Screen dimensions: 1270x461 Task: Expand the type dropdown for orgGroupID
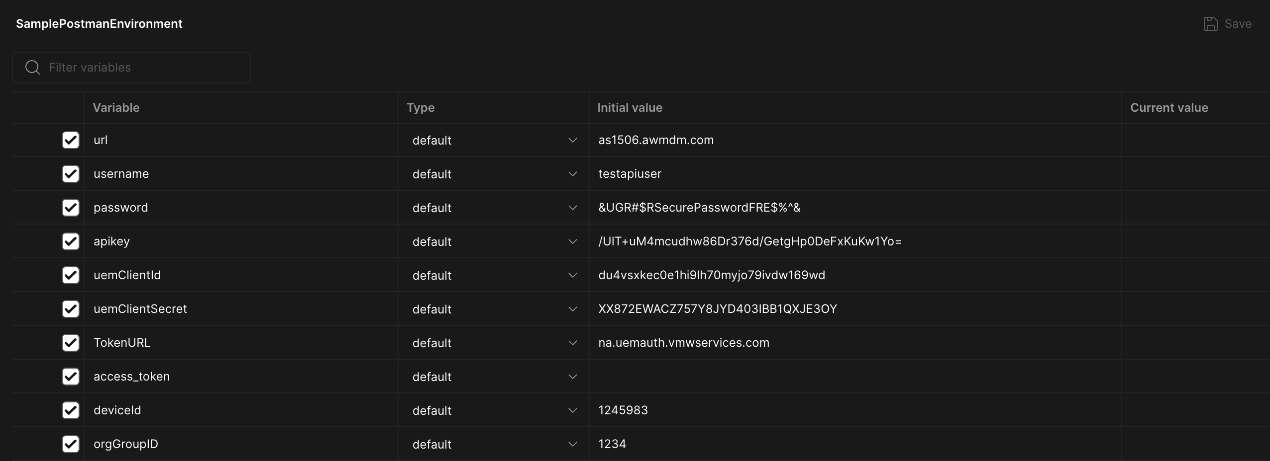[494, 445]
